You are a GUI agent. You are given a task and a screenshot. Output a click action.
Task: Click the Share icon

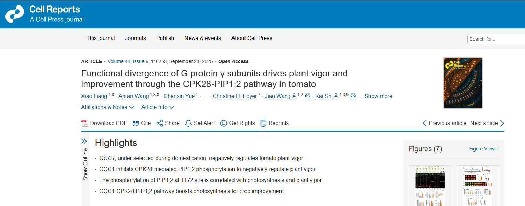tap(160, 123)
